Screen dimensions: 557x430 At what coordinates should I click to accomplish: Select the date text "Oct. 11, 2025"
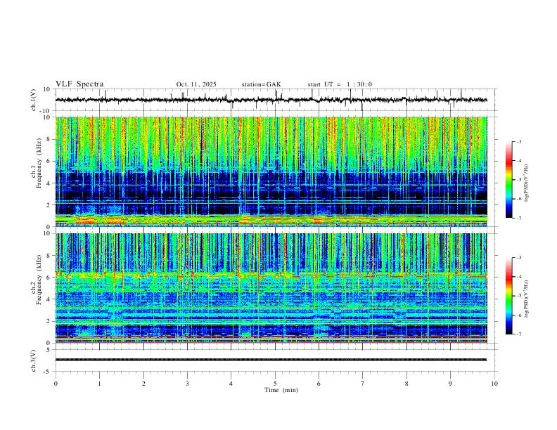(x=196, y=84)
